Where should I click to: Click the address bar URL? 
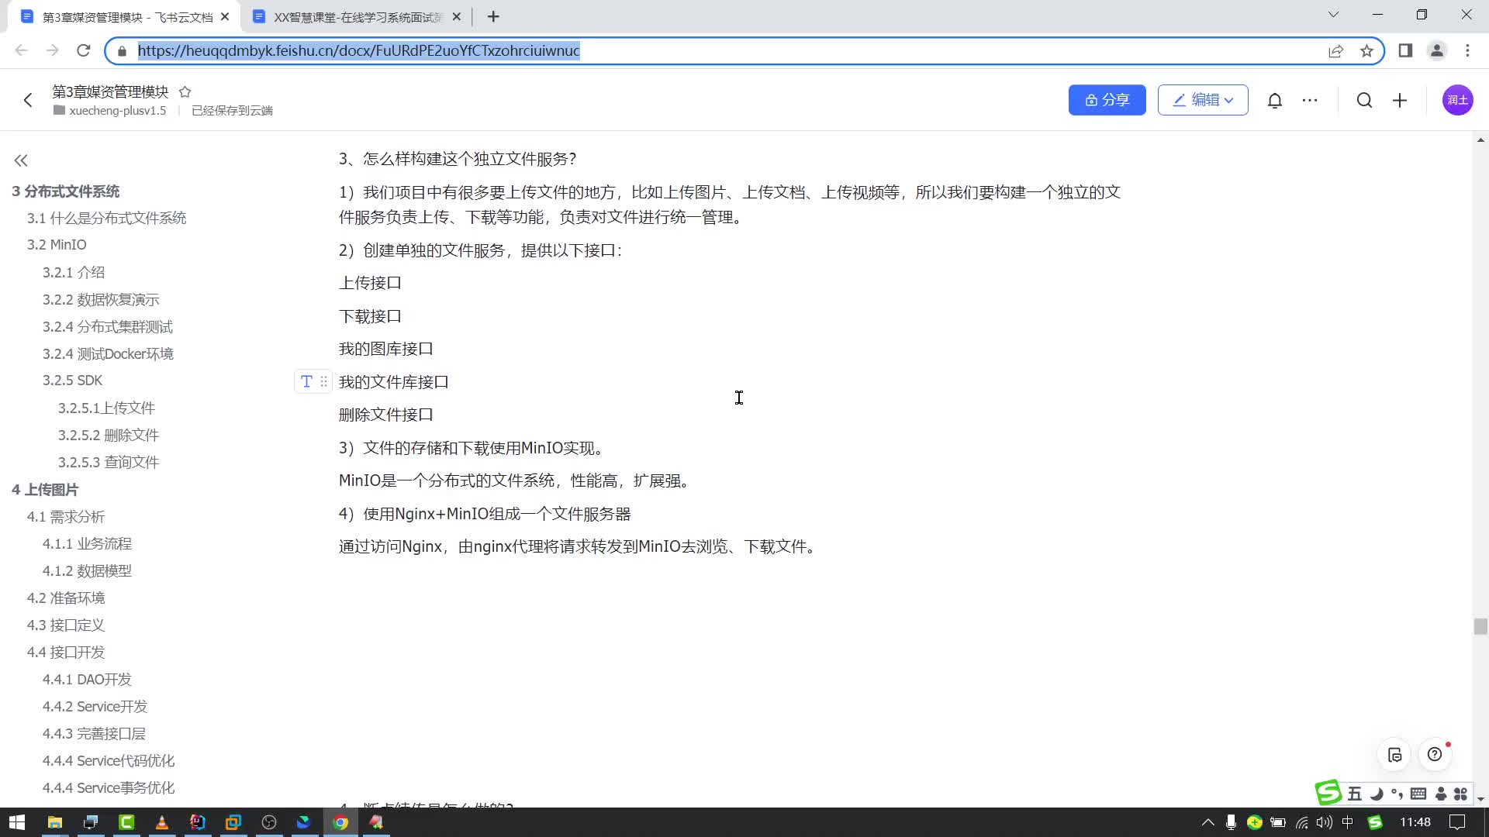tap(358, 50)
